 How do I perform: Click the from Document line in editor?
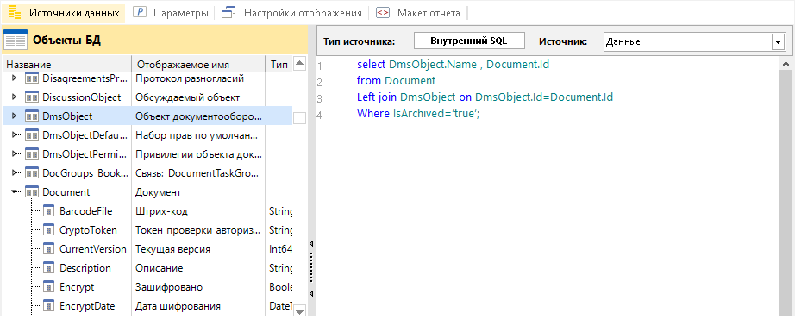point(396,81)
